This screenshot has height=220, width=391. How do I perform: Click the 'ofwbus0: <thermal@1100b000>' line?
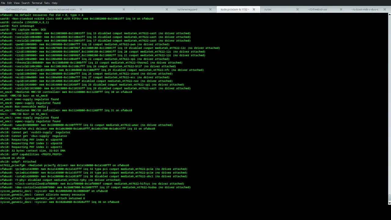click(91, 63)
